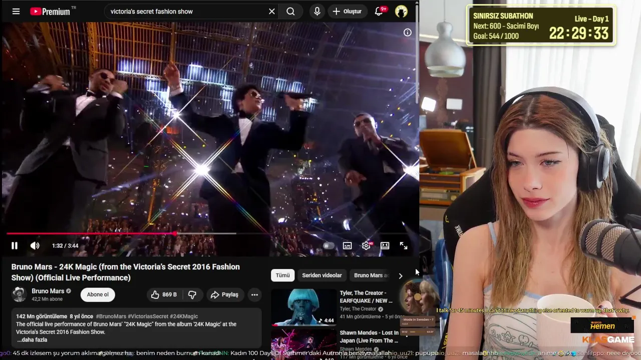Like the video (869 B)
The image size is (641, 360).
click(164, 294)
